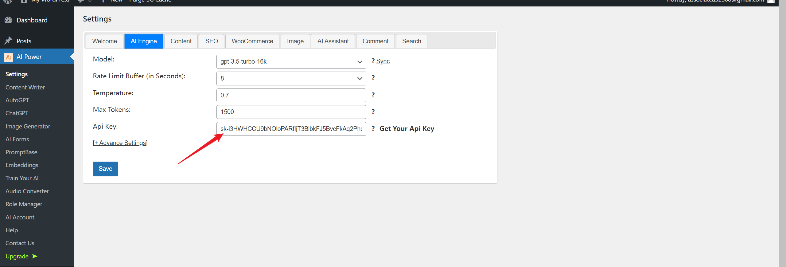Expand the Advance Settings section
Image resolution: width=786 pixels, height=267 pixels.
pos(120,143)
